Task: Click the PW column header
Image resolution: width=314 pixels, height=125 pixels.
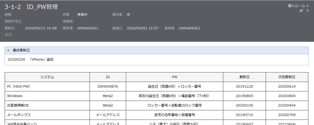Action: coord(175,77)
